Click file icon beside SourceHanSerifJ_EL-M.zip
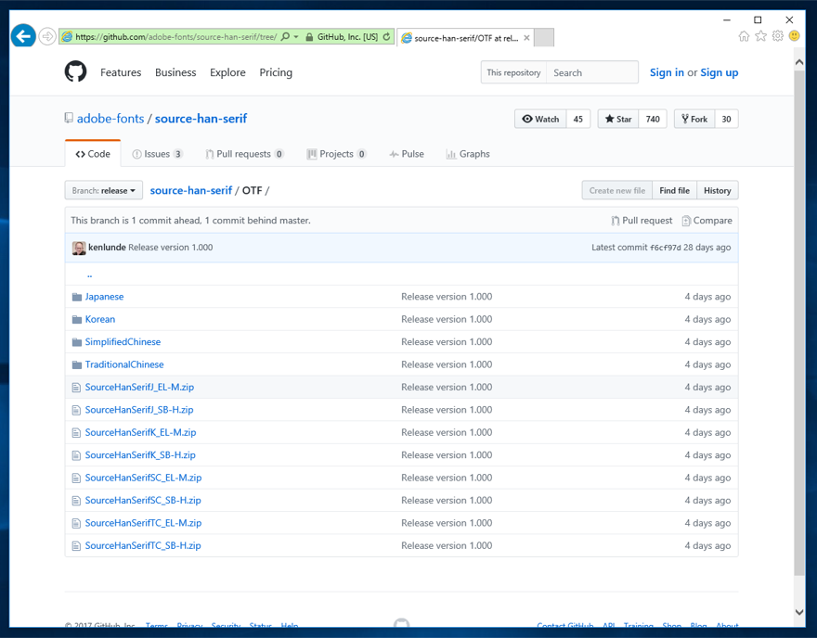The image size is (817, 638). pyautogui.click(x=76, y=388)
